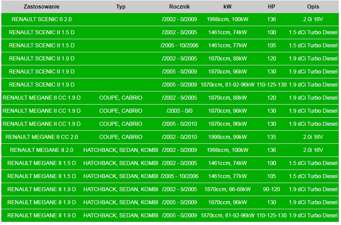The height and width of the screenshot is (225, 341).
Task: Select 'RENAULT MEGANE II CC 1.9 D' in the 88kW row
Action: [41, 98]
